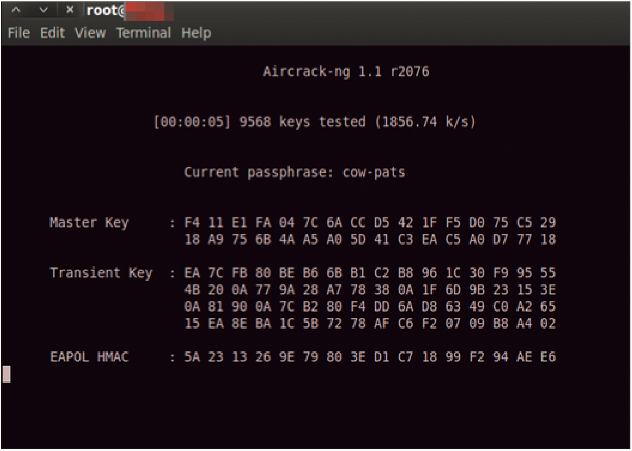This screenshot has width=632, height=451.
Task: Open the Help menu
Action: [x=196, y=33]
